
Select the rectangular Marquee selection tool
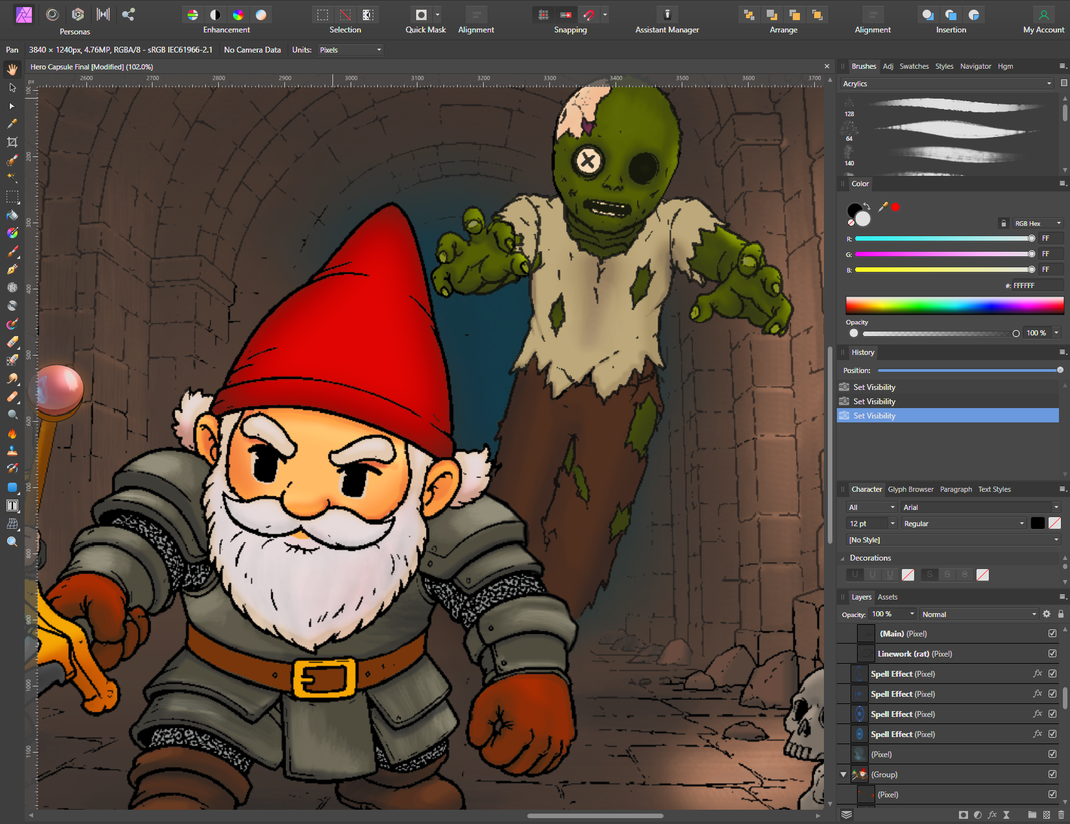[12, 197]
